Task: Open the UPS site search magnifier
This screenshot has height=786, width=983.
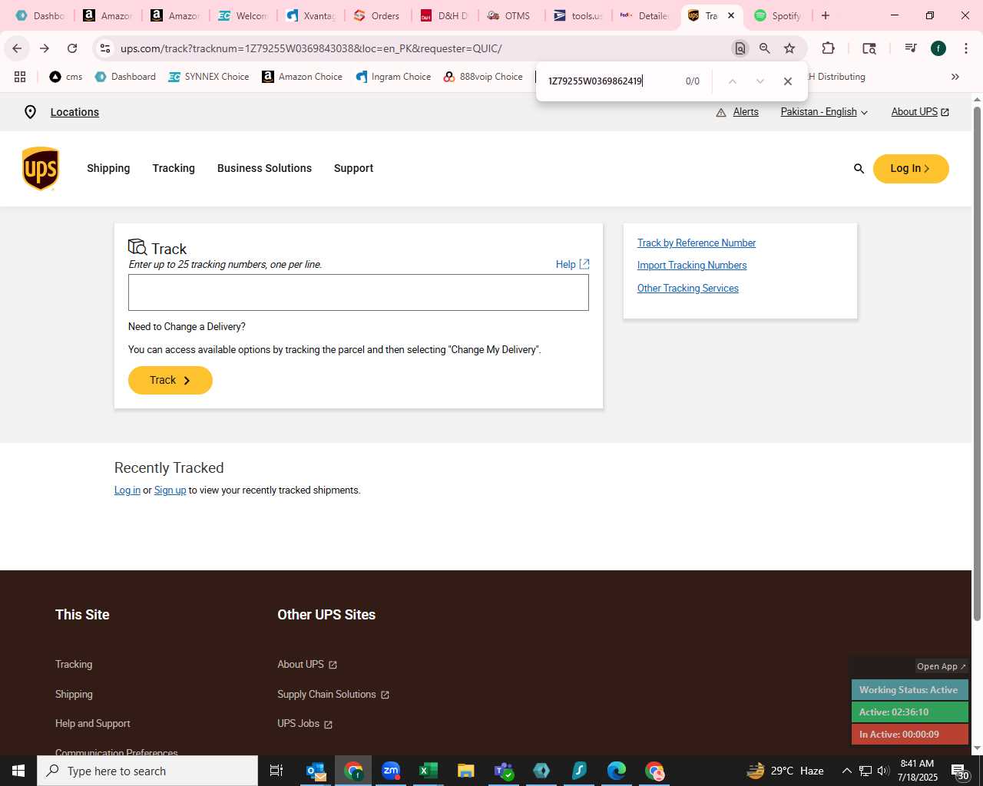Action: 859,169
